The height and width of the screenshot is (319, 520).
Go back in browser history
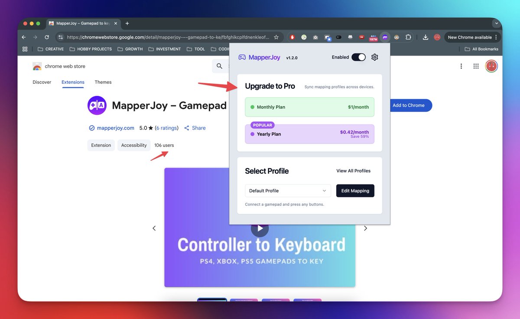click(24, 37)
